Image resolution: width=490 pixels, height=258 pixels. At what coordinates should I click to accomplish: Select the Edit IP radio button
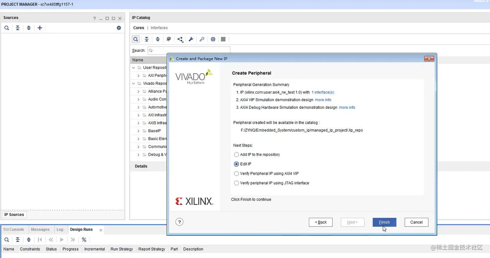coord(237,164)
